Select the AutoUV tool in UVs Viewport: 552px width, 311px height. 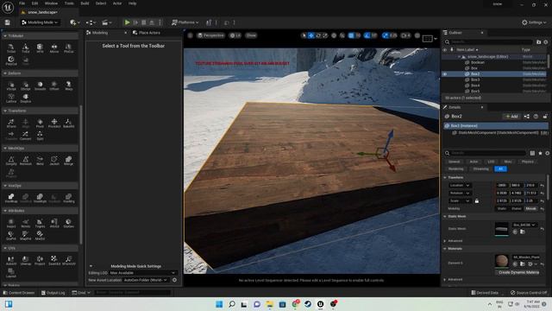coord(11,261)
